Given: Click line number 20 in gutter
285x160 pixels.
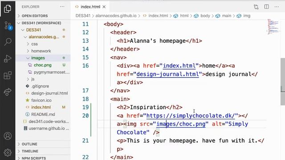Looking at the screenshot, I should click(85, 116).
